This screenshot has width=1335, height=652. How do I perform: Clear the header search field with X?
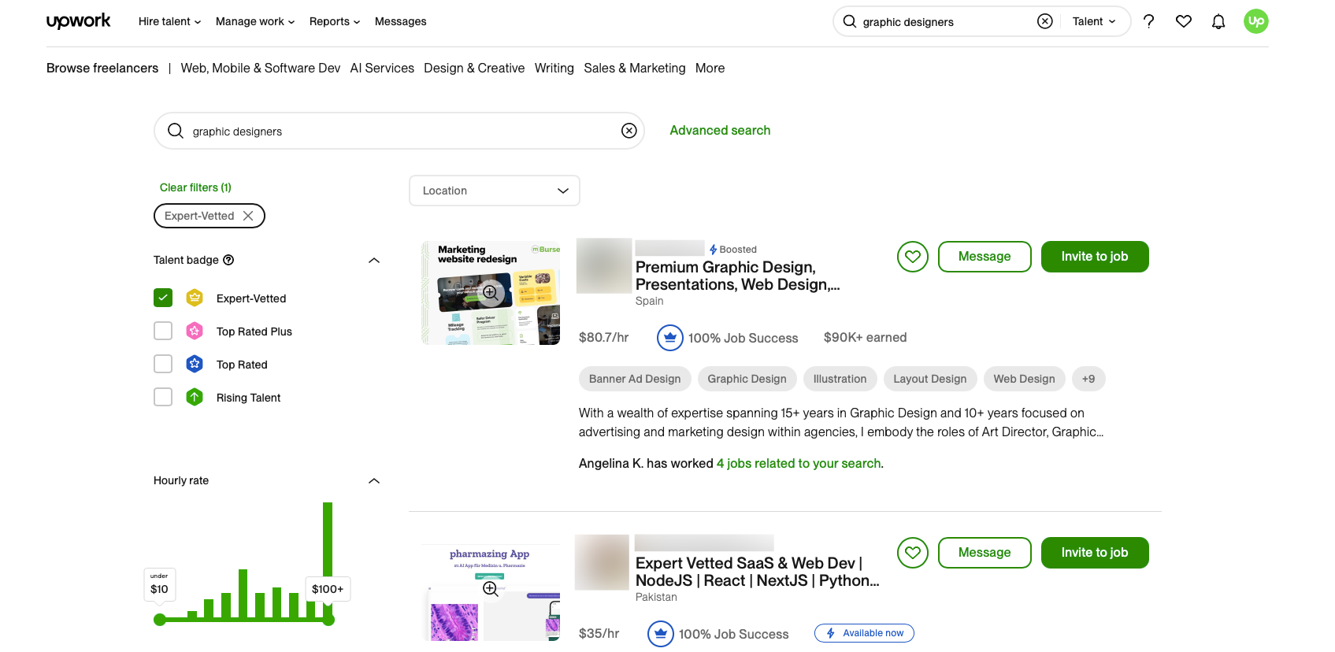[x=1045, y=21]
